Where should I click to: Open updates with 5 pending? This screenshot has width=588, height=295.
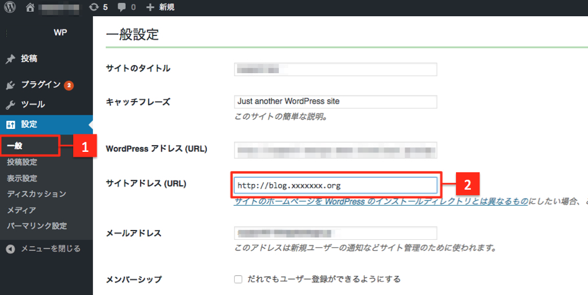click(99, 7)
